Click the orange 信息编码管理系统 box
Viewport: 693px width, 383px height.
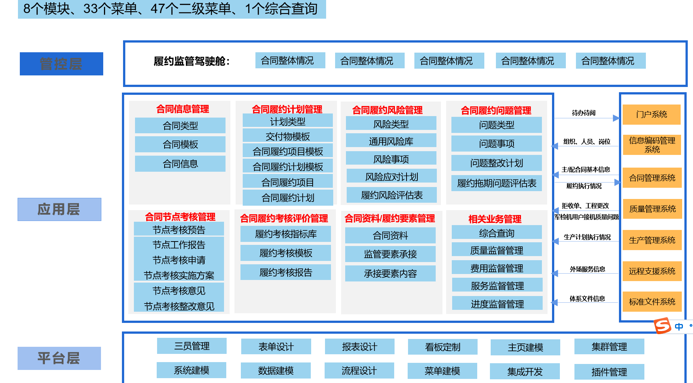click(652, 145)
